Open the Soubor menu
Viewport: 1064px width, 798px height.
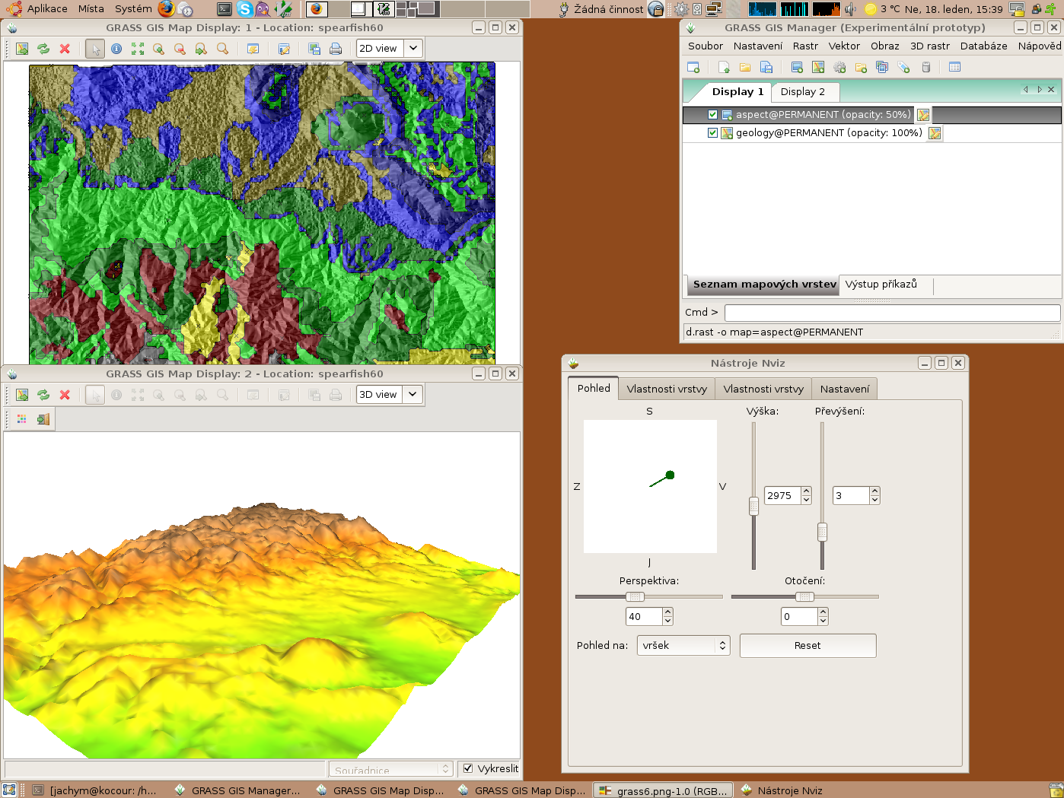coord(706,46)
